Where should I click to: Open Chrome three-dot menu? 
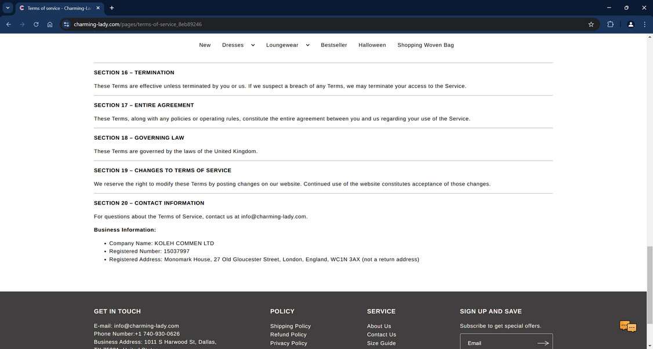pos(644,24)
